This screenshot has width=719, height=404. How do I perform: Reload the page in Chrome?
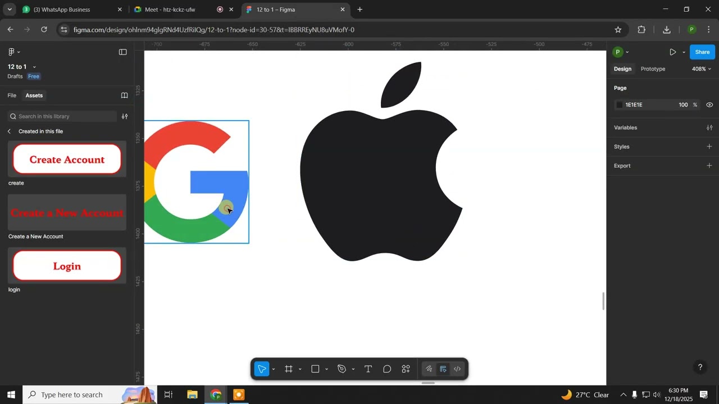coord(44,30)
